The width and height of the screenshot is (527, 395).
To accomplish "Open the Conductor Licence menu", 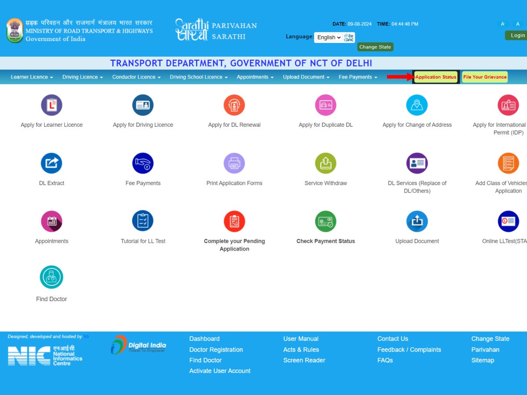I will (x=136, y=77).
